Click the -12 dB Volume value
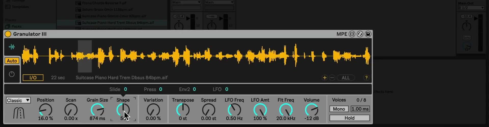 [311, 118]
